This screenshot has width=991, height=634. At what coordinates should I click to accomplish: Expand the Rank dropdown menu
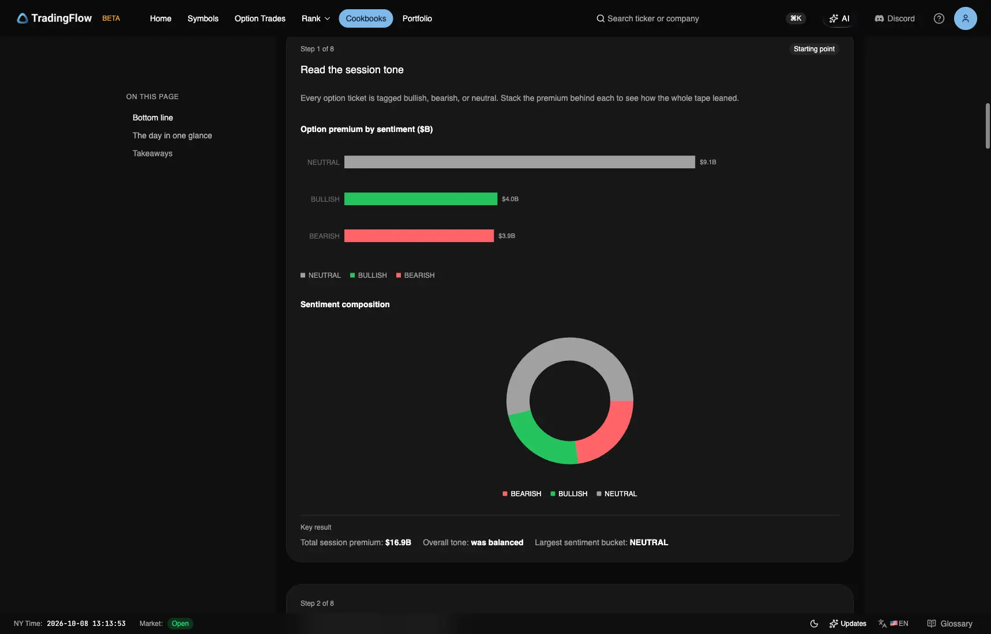[316, 18]
